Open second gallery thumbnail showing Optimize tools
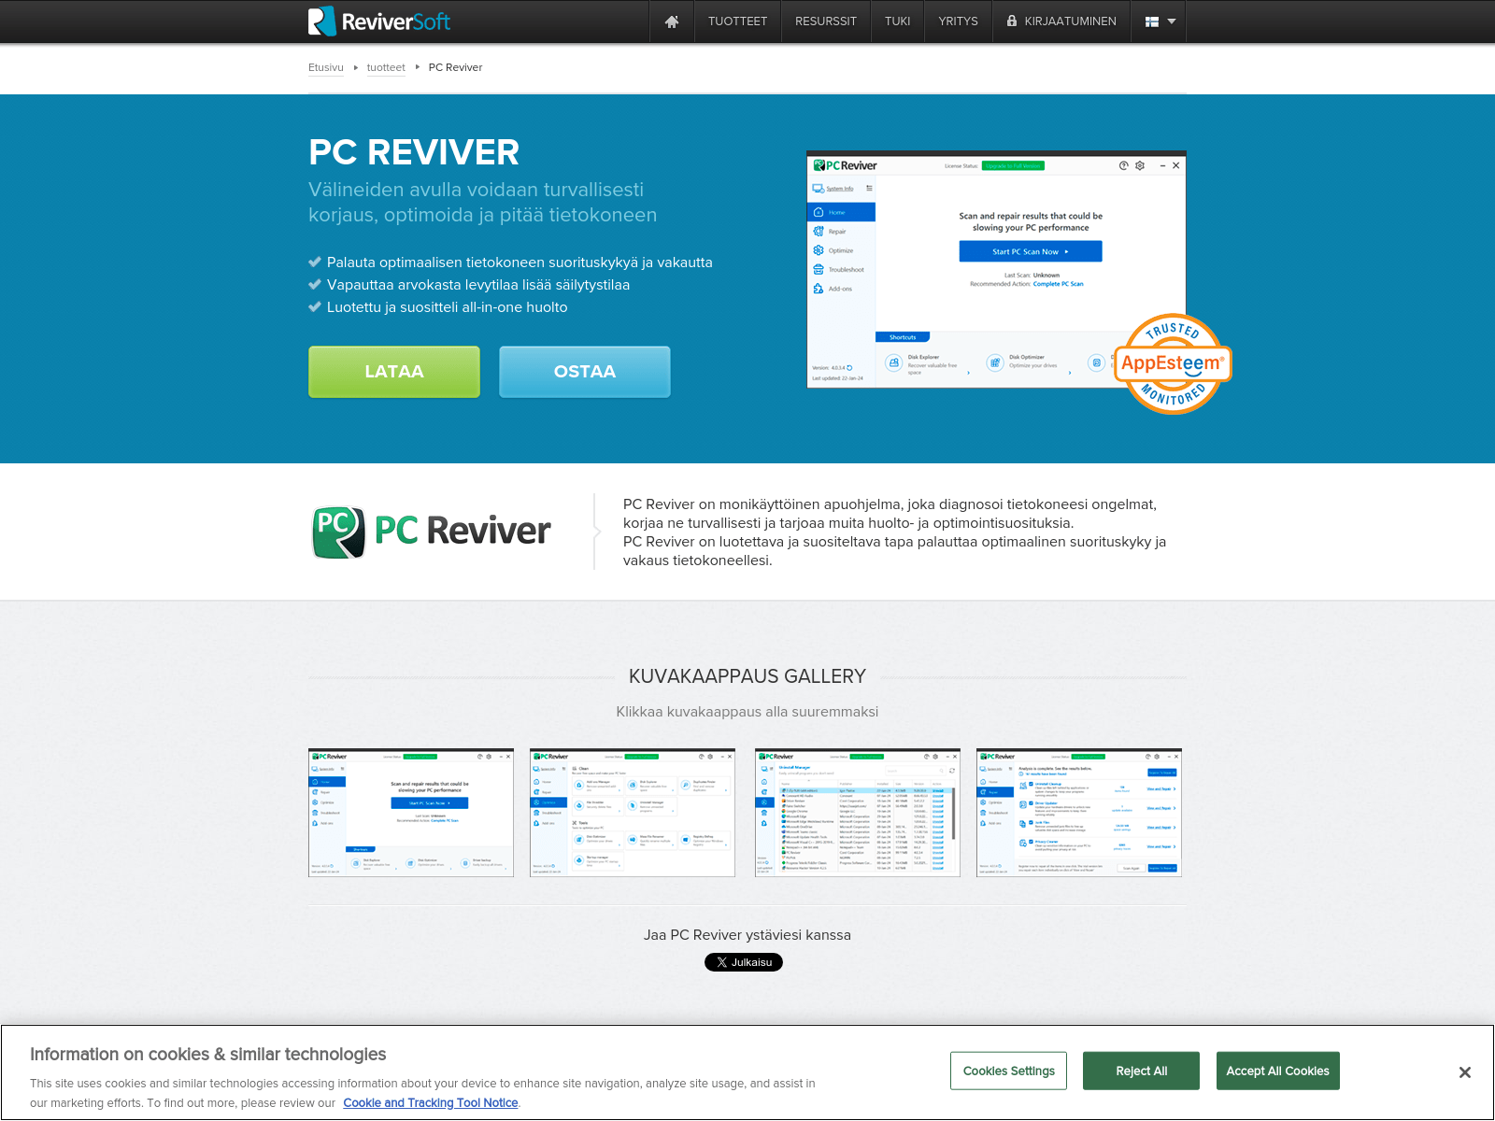Screen dimensions: 1495x1121 click(633, 813)
